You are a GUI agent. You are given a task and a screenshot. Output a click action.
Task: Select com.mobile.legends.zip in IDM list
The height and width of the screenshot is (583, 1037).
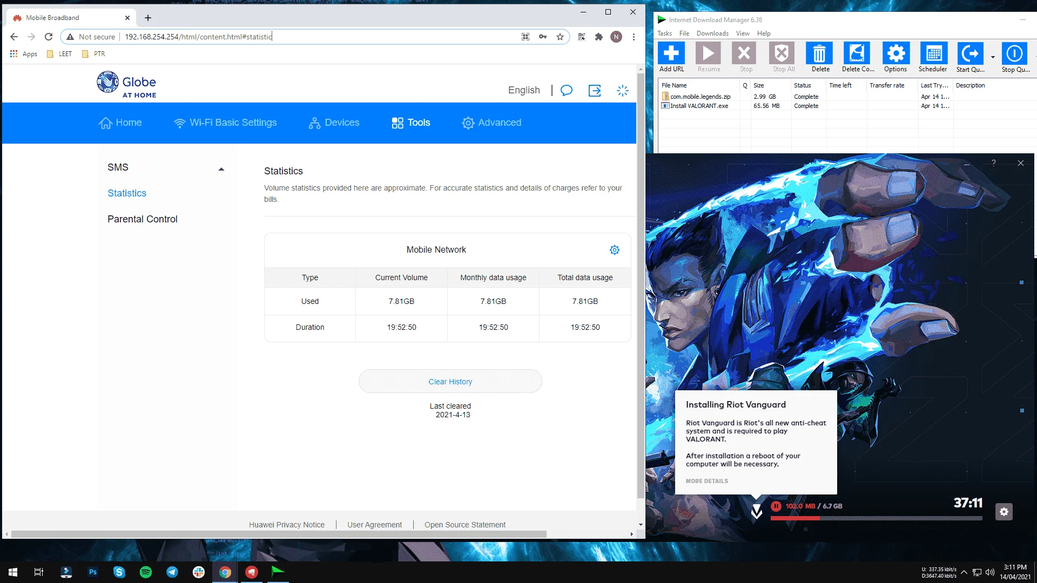pyautogui.click(x=700, y=97)
